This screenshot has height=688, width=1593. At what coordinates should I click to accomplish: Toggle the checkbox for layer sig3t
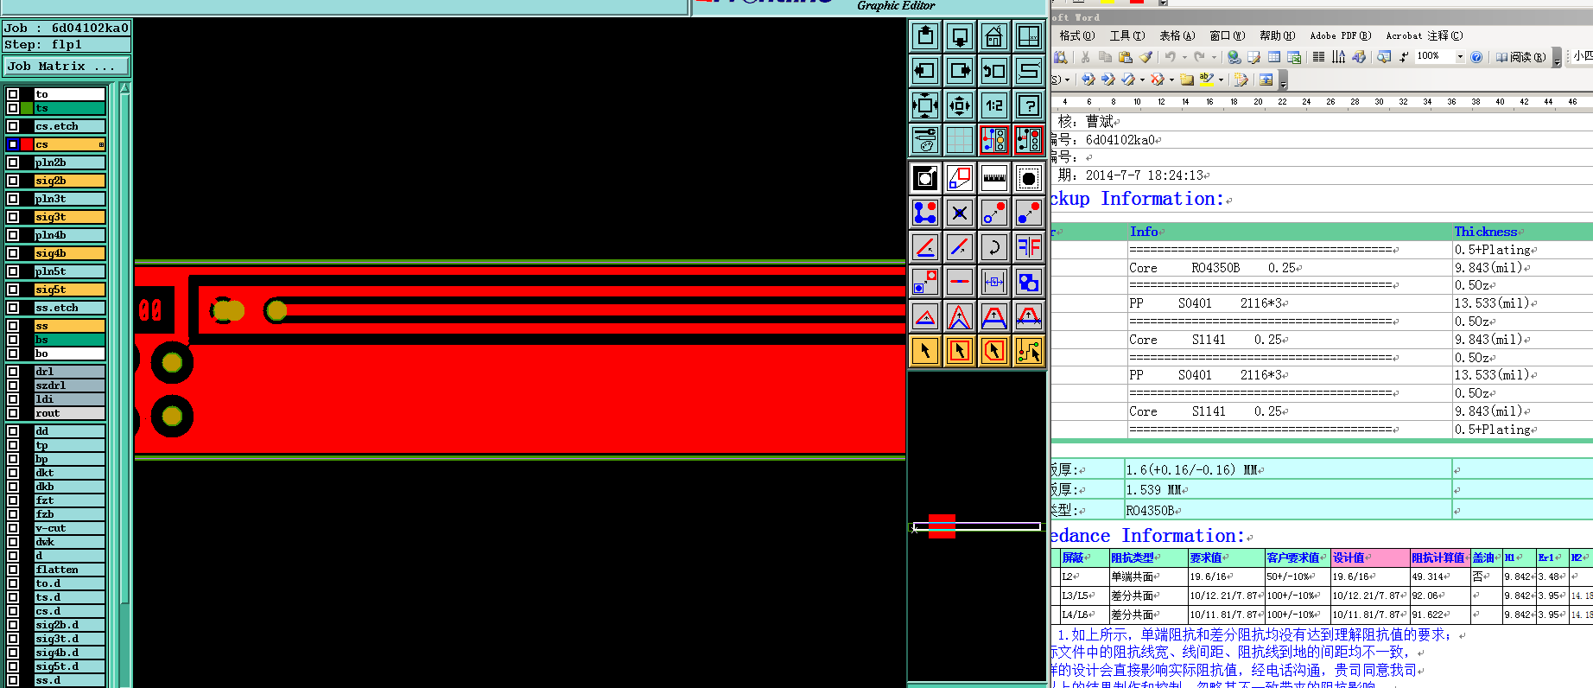point(13,217)
